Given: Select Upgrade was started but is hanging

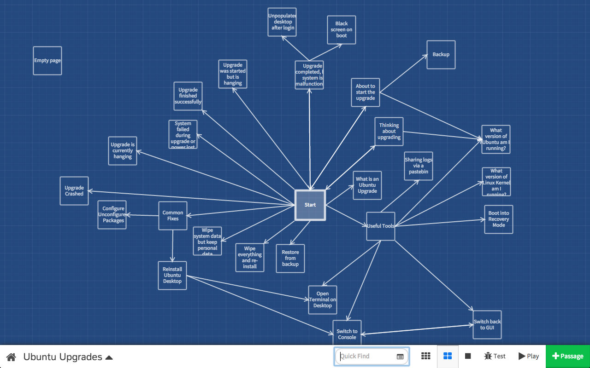Looking at the screenshot, I should point(233,74).
